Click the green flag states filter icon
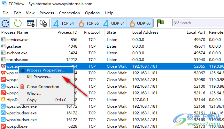 [x=160, y=23]
